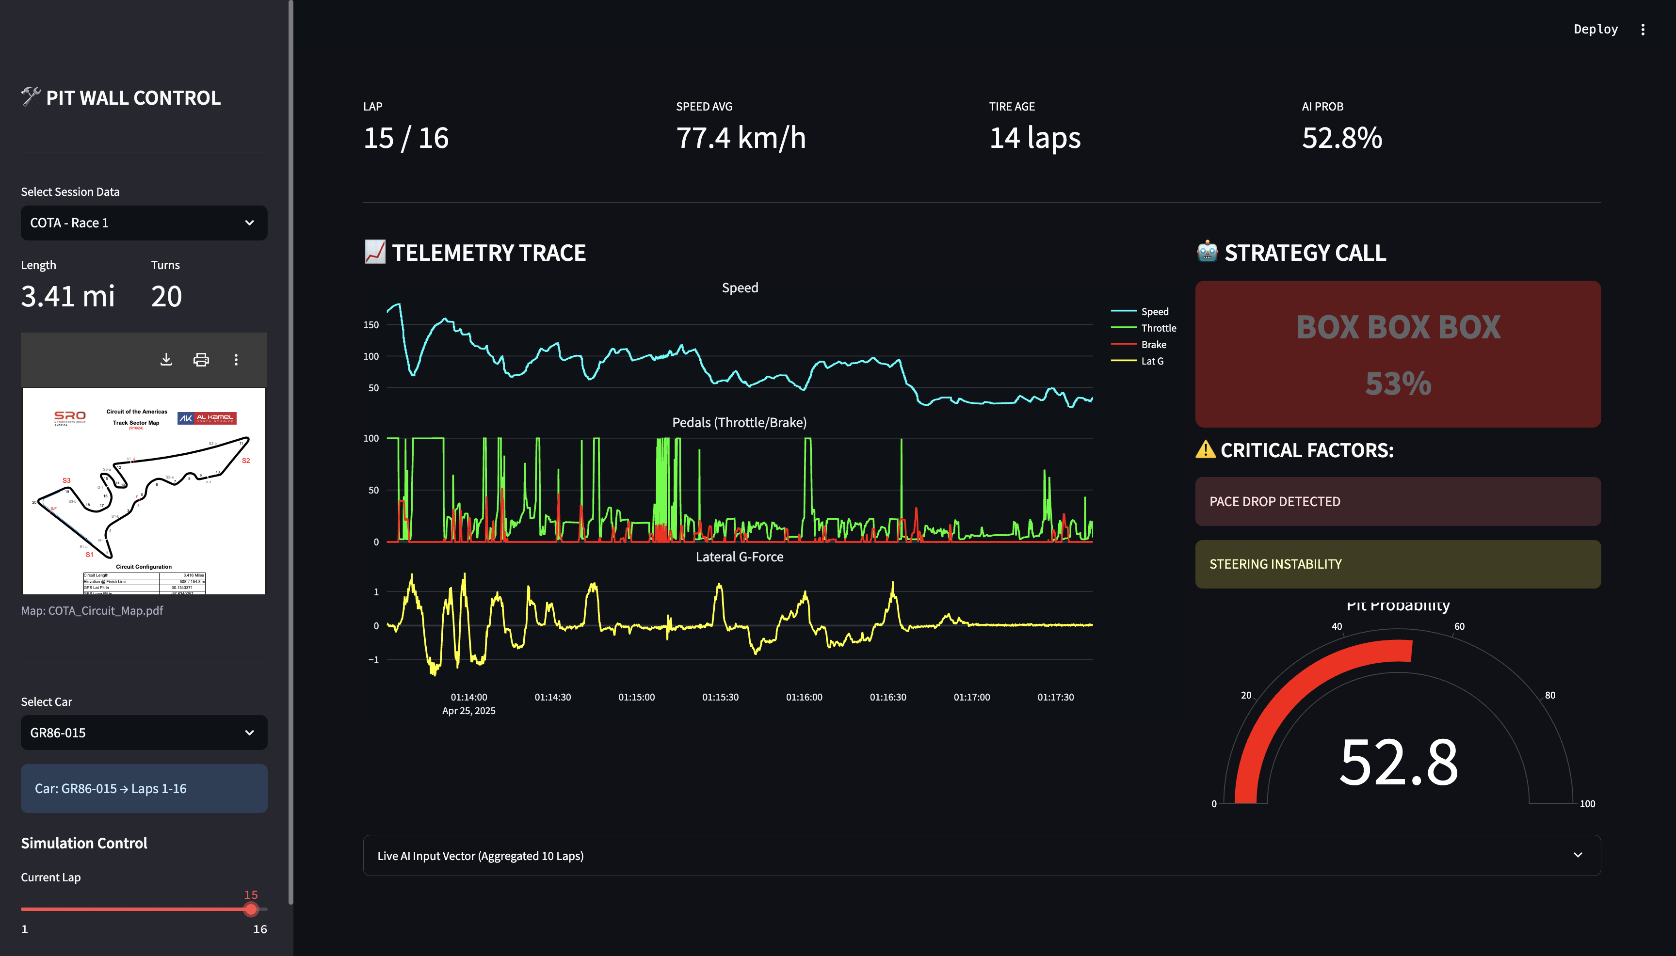Click the Current Lap slider handle
1676x956 pixels.
251,909
